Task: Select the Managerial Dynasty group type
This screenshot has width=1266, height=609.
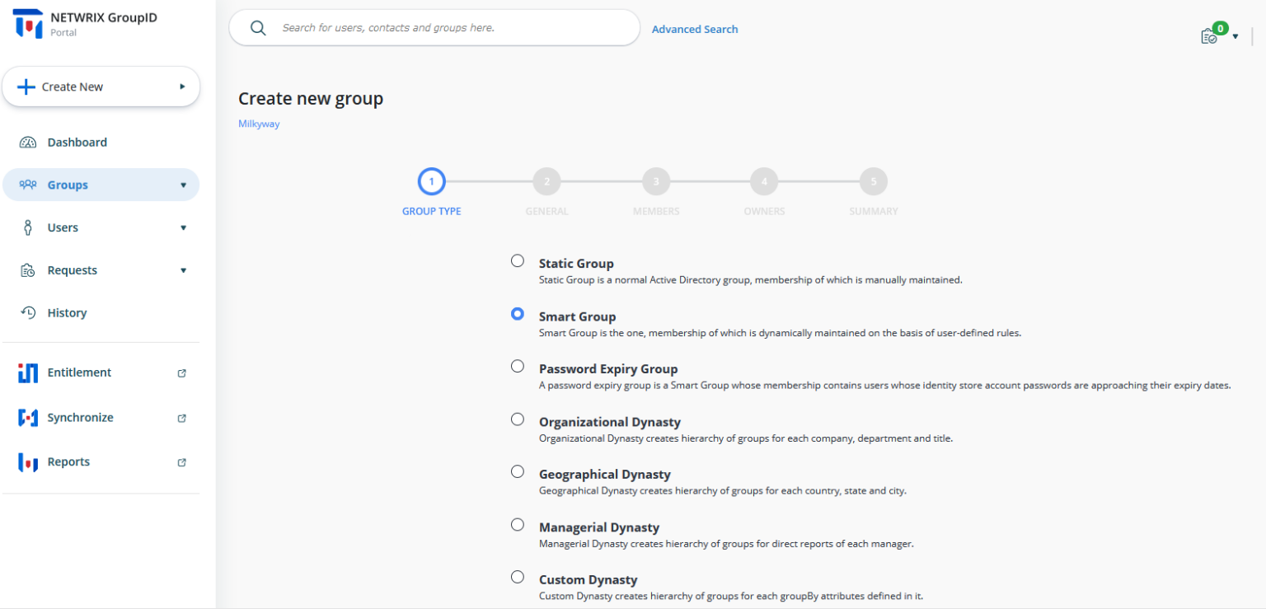Action: pos(518,524)
